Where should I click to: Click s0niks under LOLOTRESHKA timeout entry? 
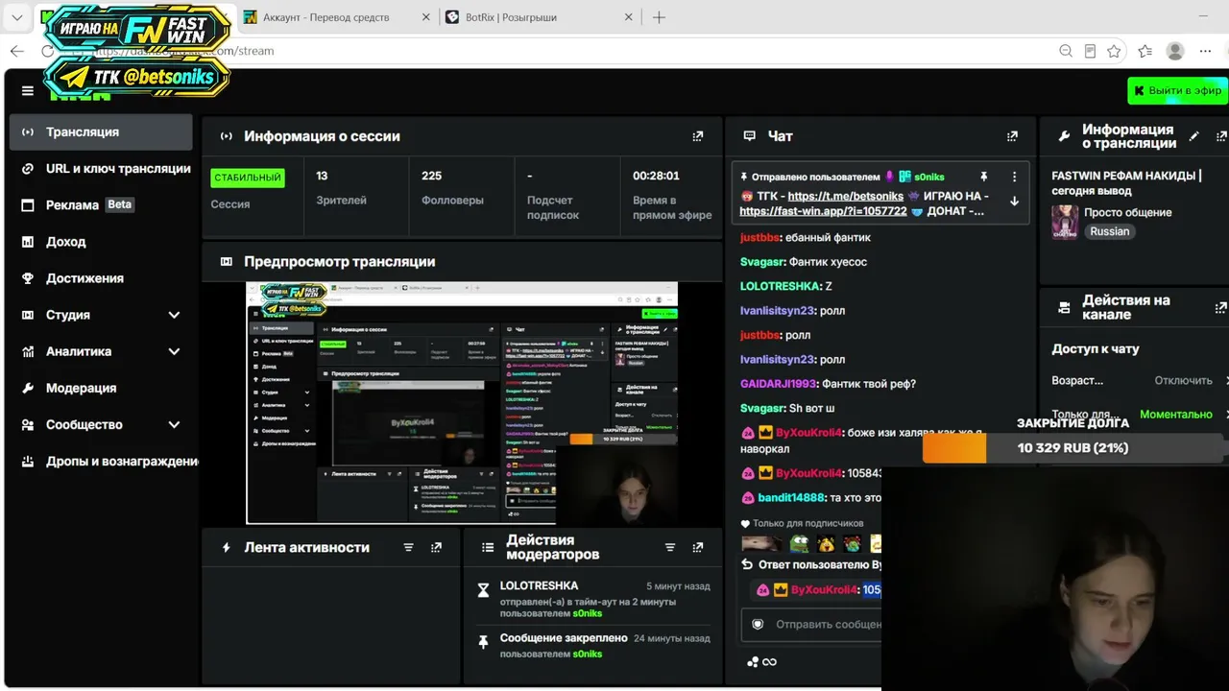[588, 613]
